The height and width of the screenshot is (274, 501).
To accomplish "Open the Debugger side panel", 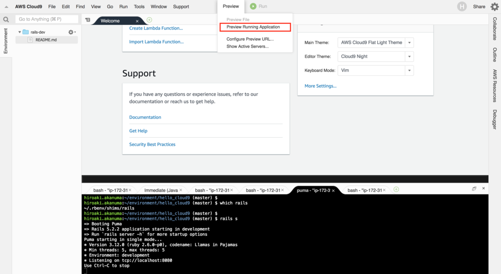I will pyautogui.click(x=495, y=120).
